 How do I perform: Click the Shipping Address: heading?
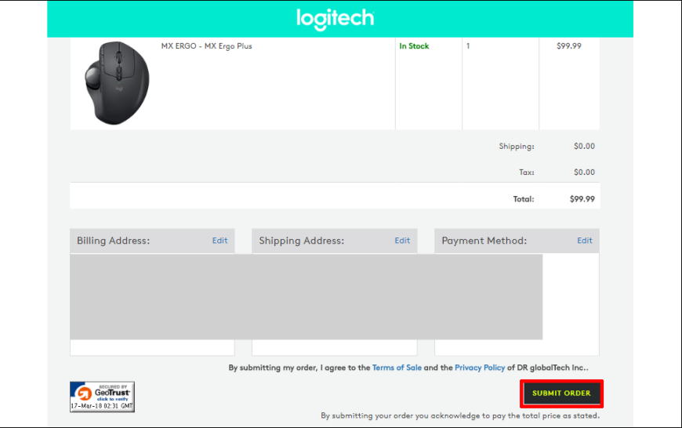pyautogui.click(x=302, y=241)
